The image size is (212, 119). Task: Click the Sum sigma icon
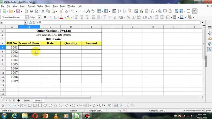click(34, 22)
